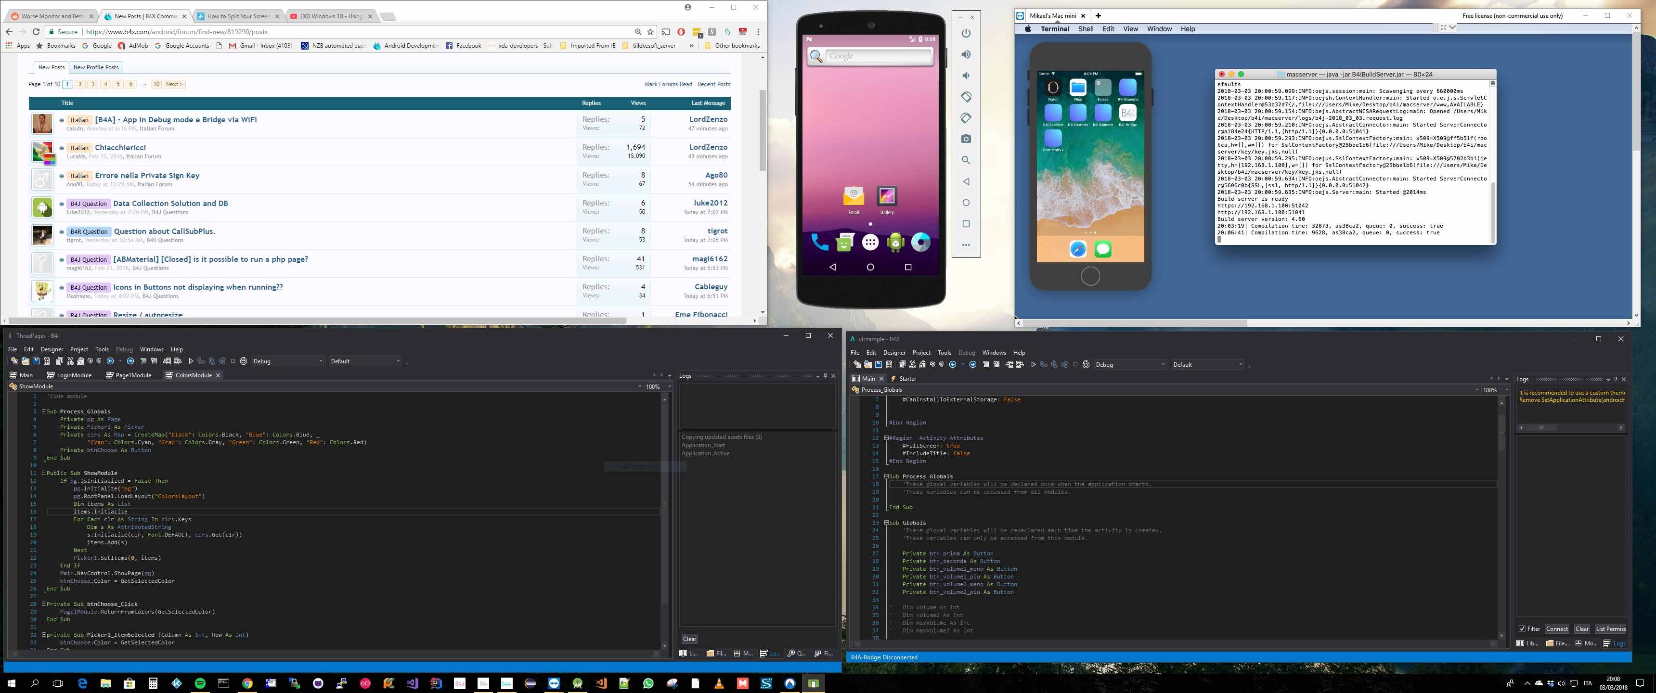1656x693 pixels.
Task: Click emulator zoom magnifier icon
Action: pos(966,160)
